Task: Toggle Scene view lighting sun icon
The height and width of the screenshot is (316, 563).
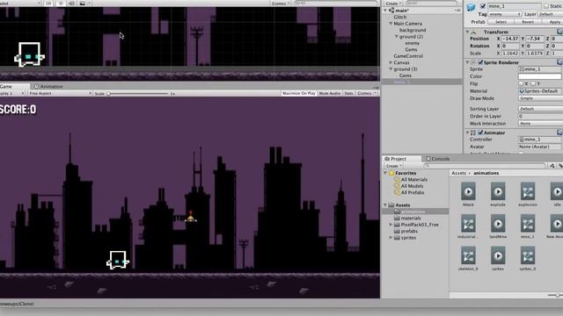Action: 61,4
